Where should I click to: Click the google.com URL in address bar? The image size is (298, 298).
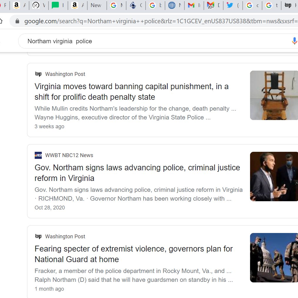click(x=161, y=21)
